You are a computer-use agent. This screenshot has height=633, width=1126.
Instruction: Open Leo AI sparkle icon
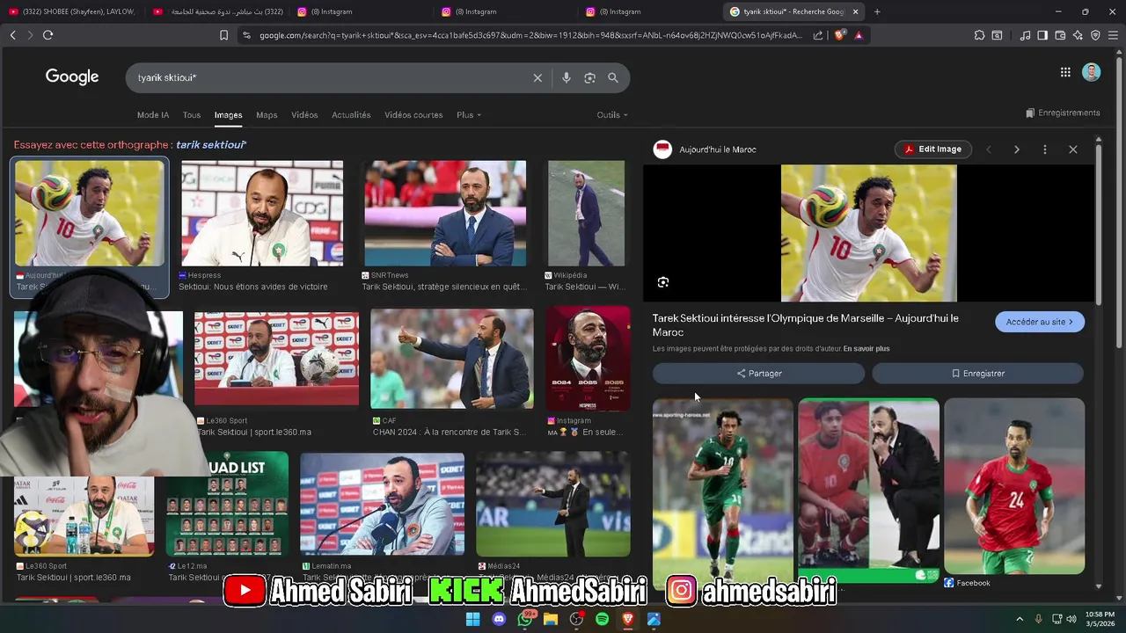pos(1078,35)
